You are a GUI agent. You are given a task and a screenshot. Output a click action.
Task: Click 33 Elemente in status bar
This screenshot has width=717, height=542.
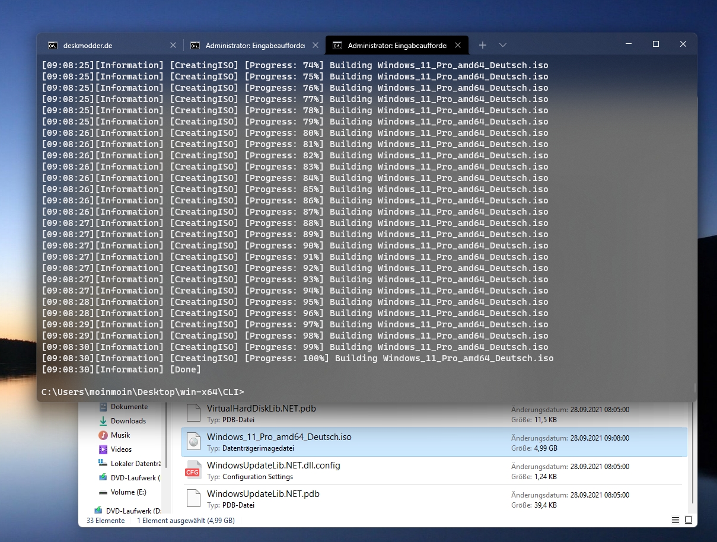click(106, 521)
